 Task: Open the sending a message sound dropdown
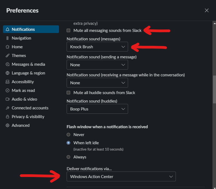coord(97,65)
